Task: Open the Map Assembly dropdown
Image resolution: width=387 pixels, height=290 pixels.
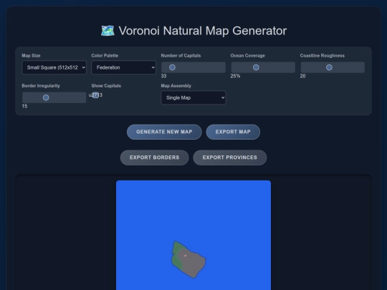Action: tap(193, 97)
